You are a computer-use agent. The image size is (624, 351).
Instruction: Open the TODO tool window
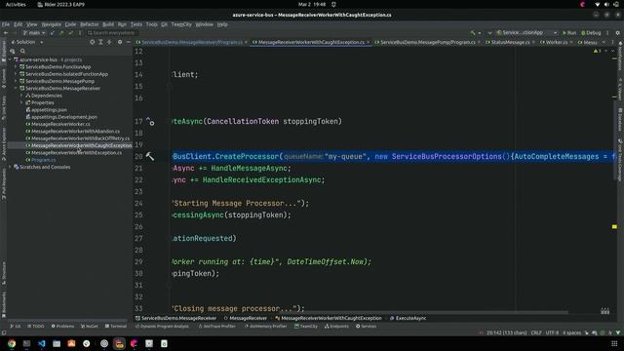point(36,327)
